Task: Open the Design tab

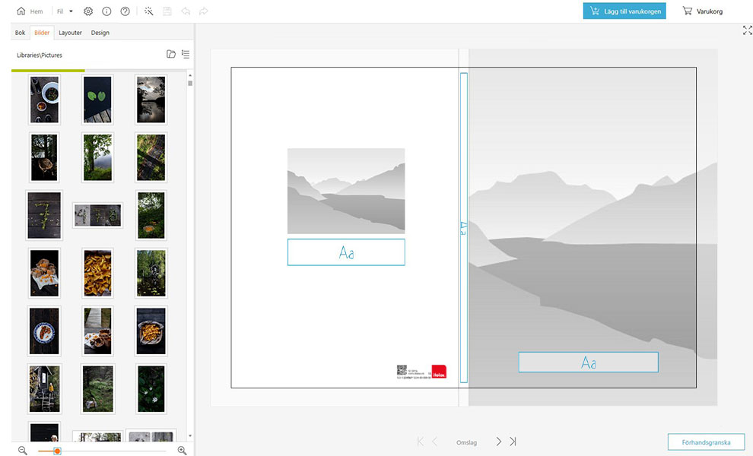Action: (x=100, y=33)
